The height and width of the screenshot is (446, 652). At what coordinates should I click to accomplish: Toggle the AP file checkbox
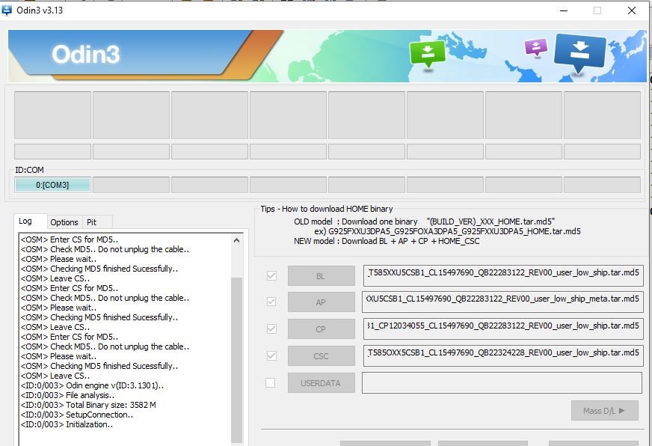point(271,302)
